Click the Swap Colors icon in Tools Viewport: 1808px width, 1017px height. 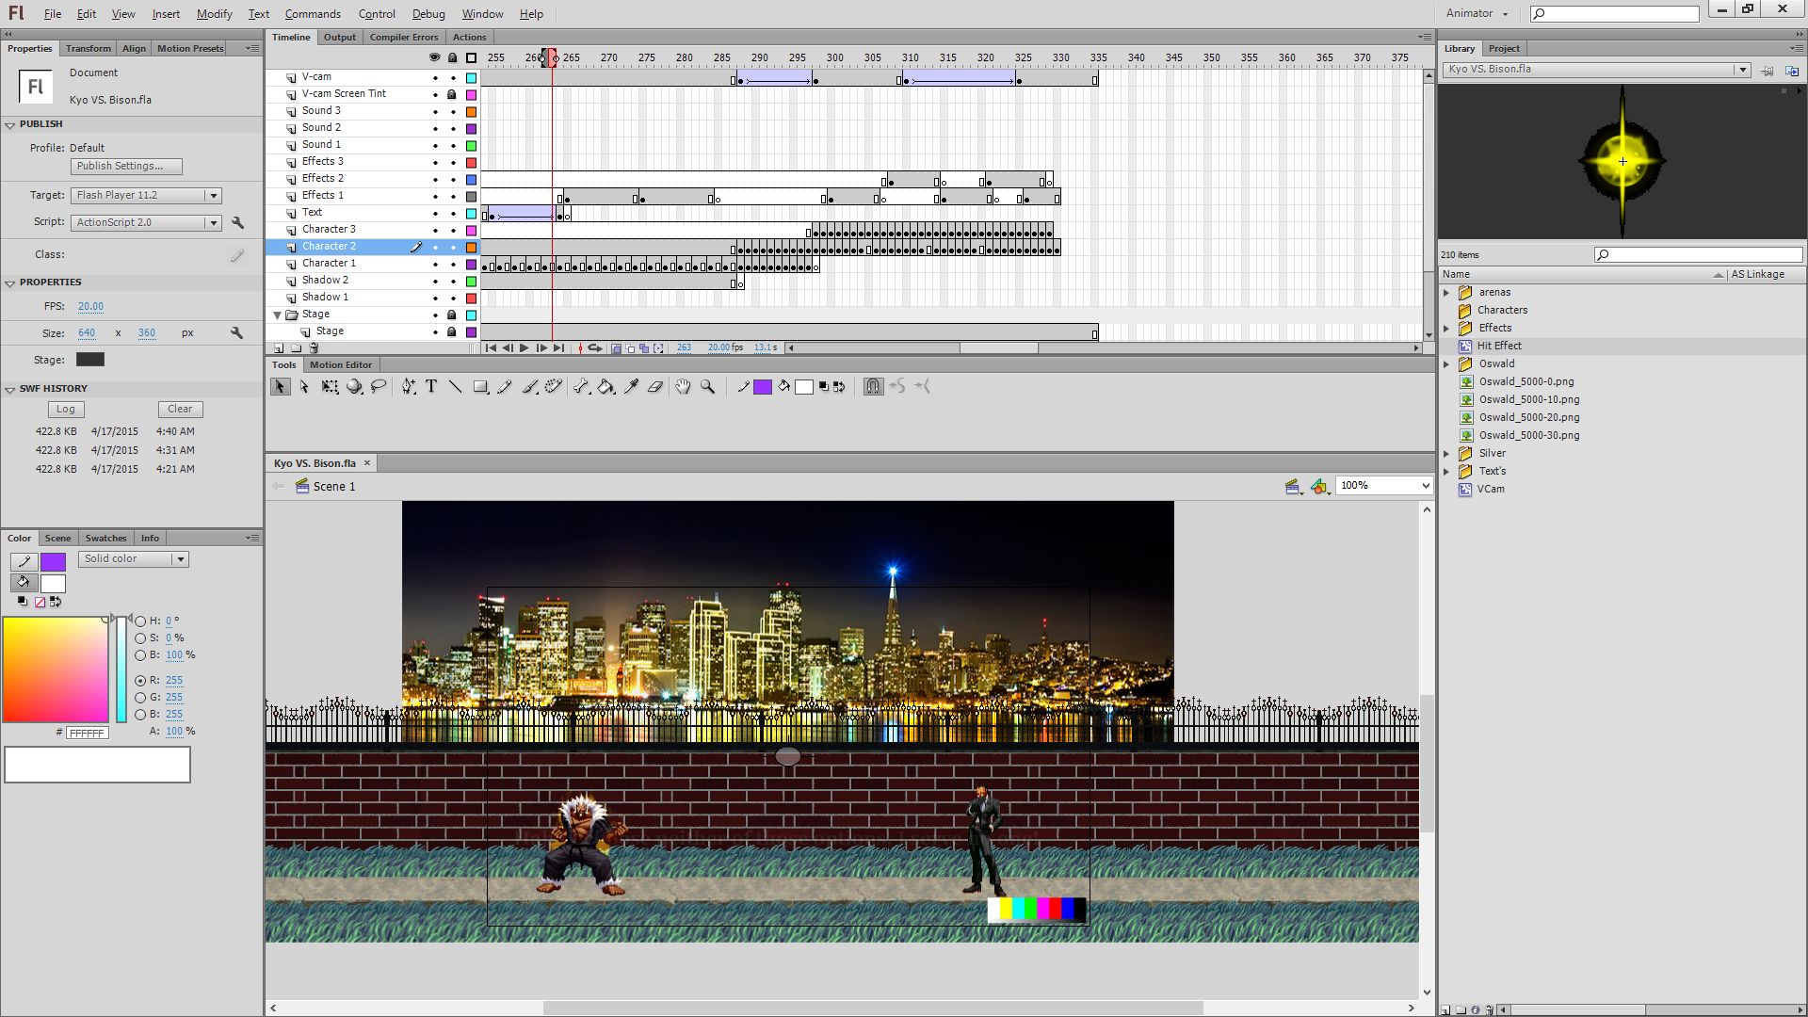[838, 386]
